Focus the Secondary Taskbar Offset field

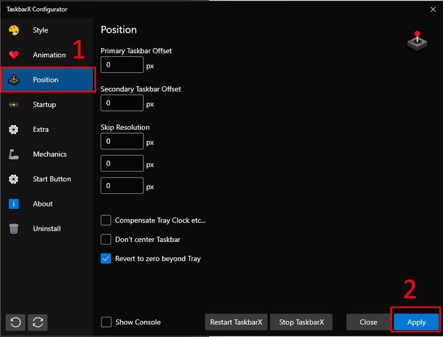tap(122, 103)
